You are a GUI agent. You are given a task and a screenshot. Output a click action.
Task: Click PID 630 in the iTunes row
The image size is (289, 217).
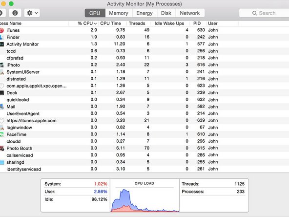pos(201,30)
